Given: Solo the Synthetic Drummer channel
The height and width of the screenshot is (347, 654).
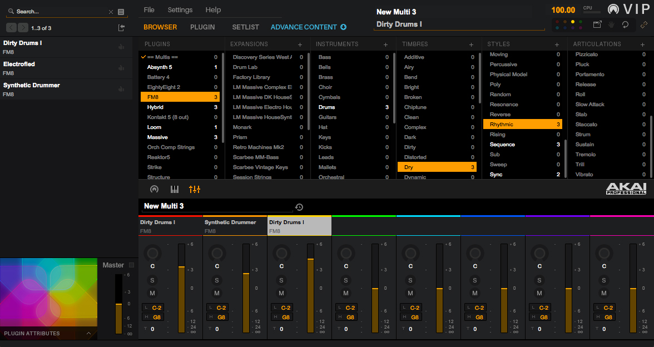Looking at the screenshot, I should [x=217, y=280].
